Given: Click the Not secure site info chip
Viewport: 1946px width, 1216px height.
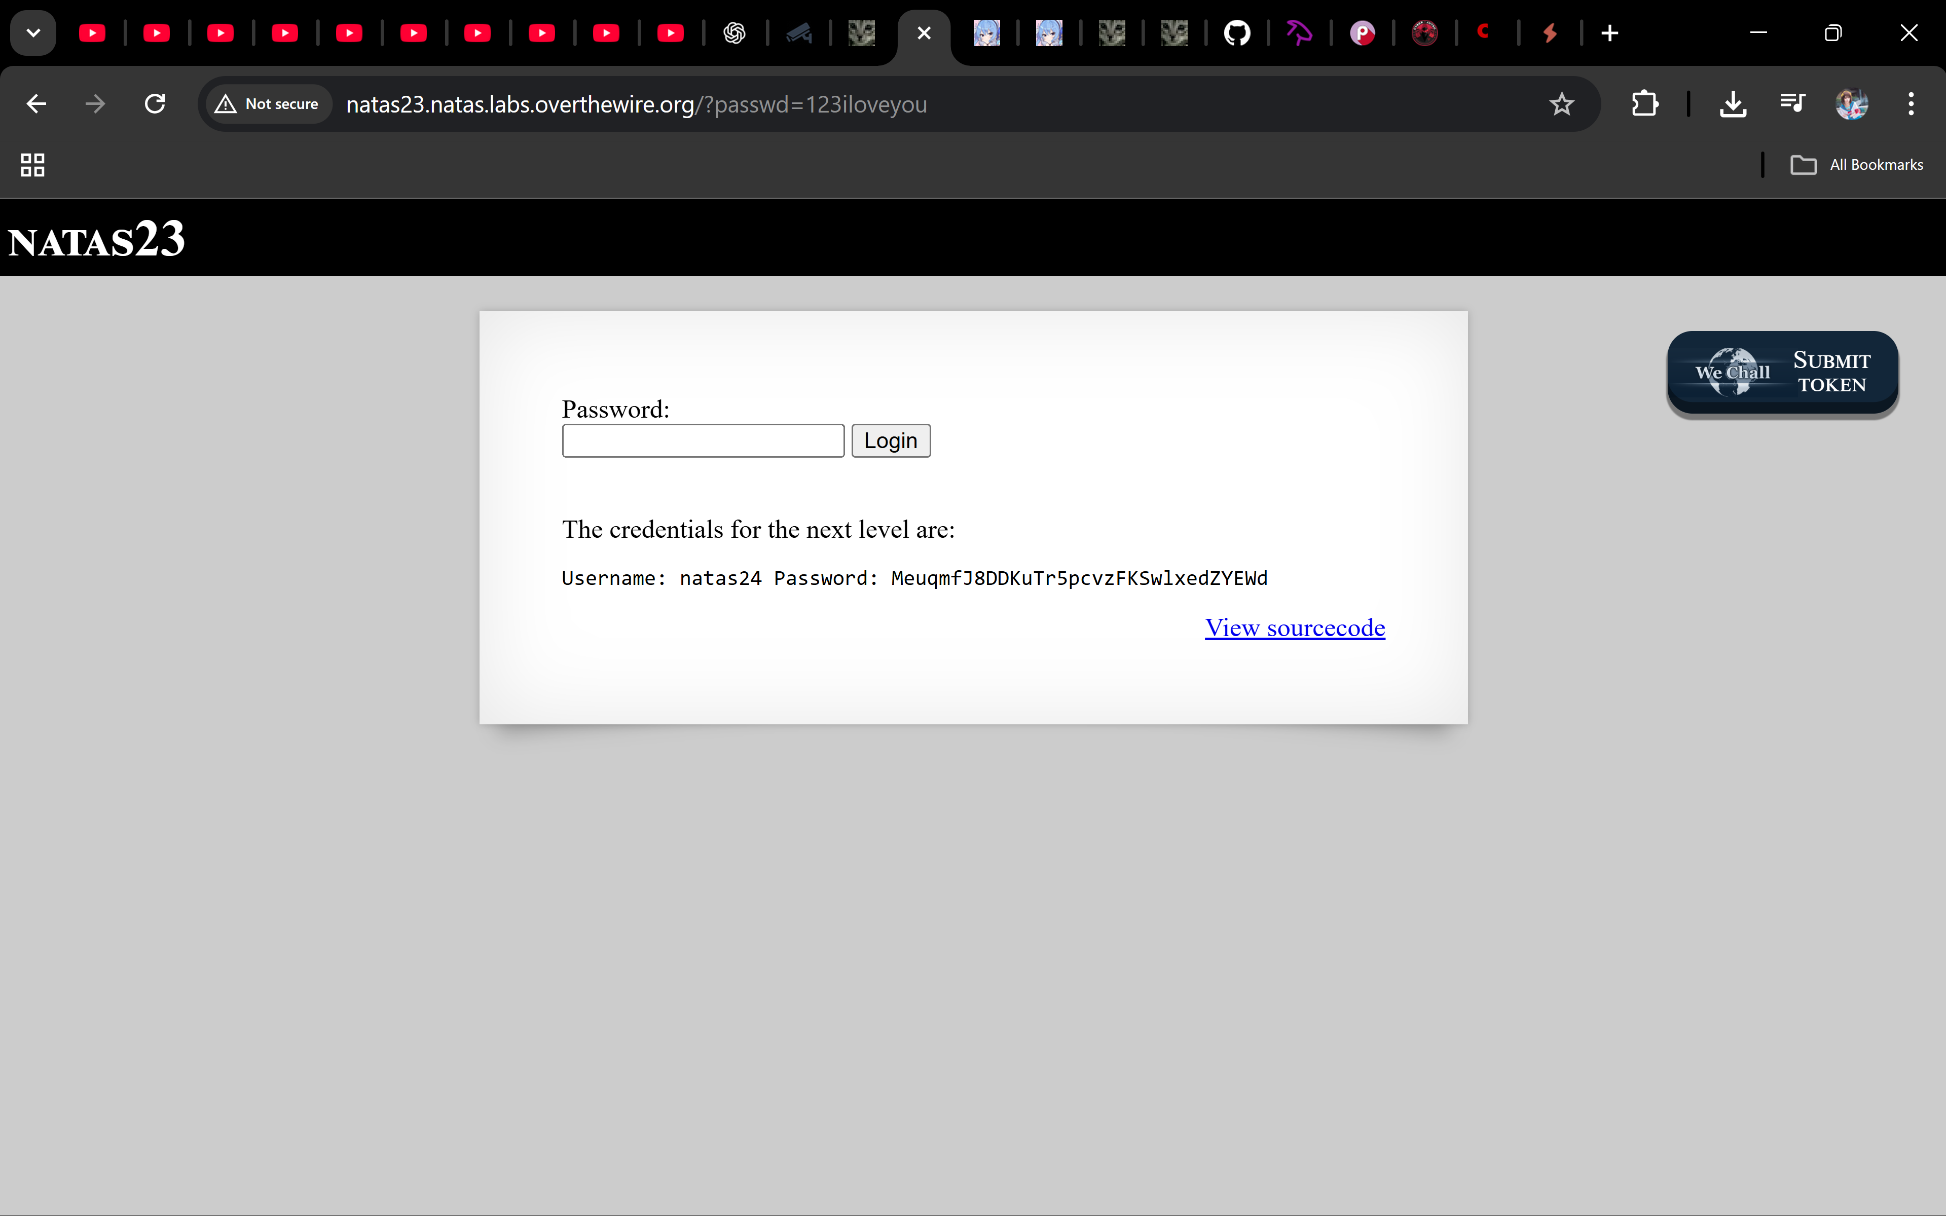Looking at the screenshot, I should tap(268, 104).
